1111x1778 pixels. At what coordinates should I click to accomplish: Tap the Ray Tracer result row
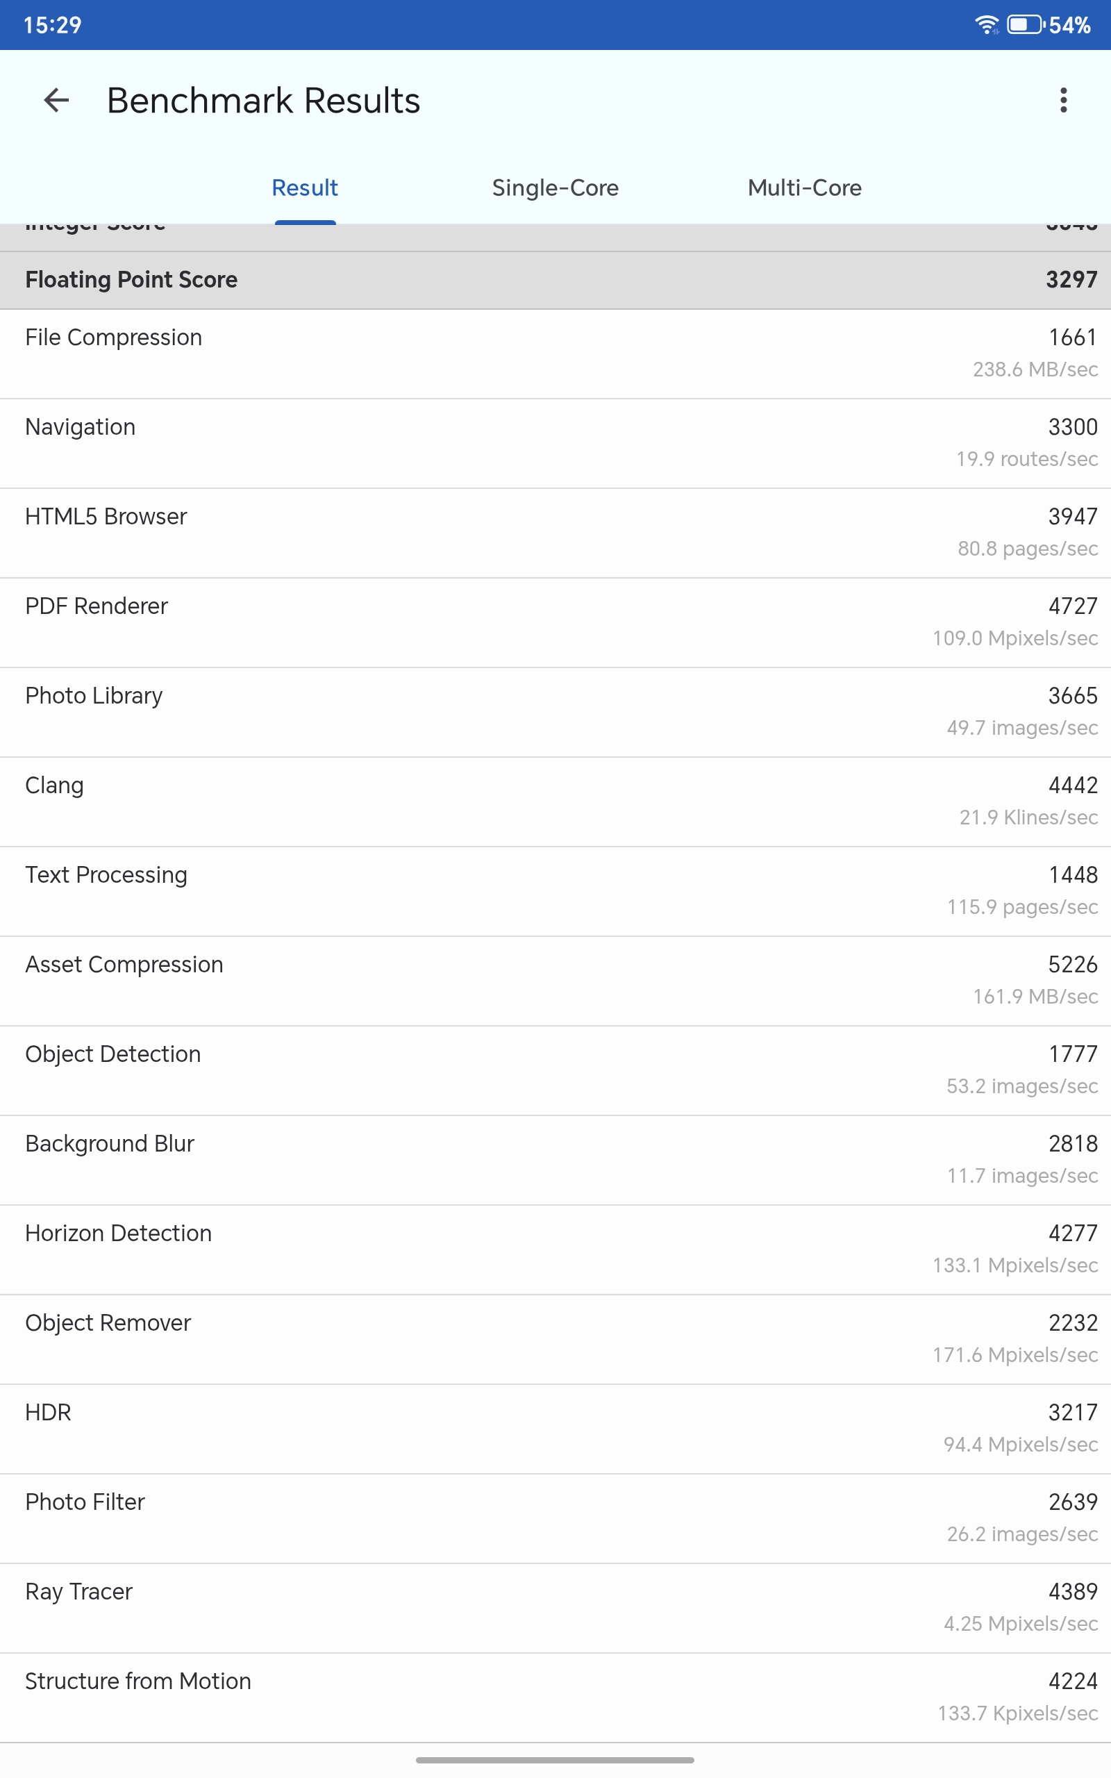click(x=555, y=1608)
